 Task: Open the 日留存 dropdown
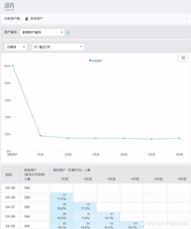point(16,47)
